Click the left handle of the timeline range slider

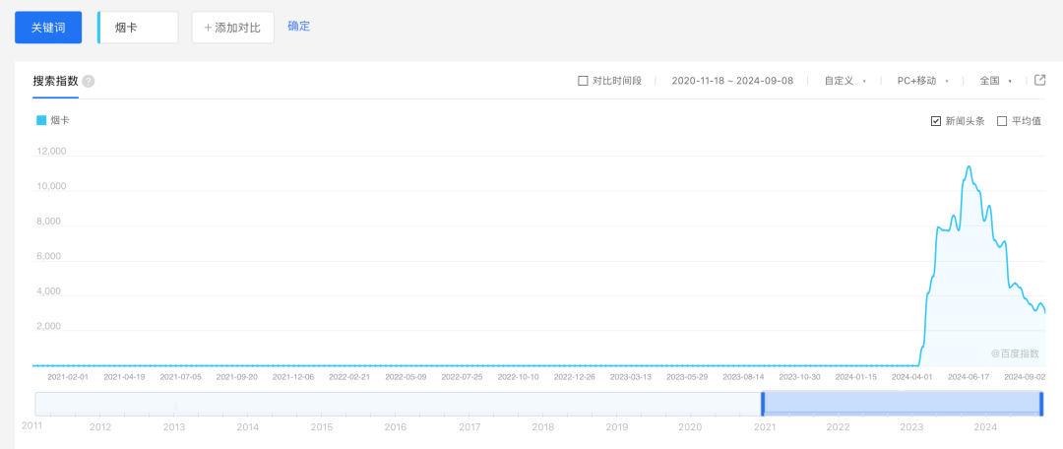[x=762, y=404]
